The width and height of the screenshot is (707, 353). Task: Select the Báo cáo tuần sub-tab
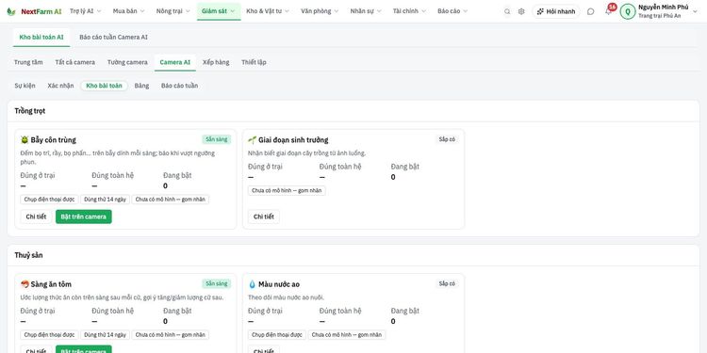click(179, 86)
